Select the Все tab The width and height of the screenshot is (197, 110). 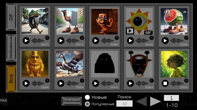tap(11, 79)
